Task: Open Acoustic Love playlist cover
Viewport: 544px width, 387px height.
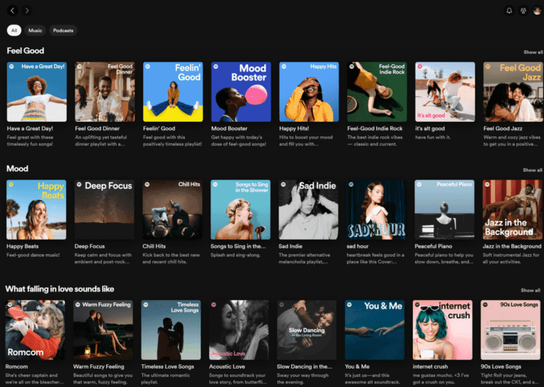Action: point(239,330)
